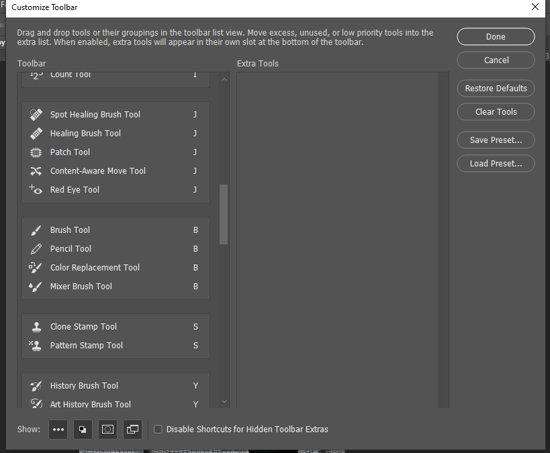Toggle the Edit Toolbar ellipsis visibility
The height and width of the screenshot is (453, 550).
coord(58,430)
